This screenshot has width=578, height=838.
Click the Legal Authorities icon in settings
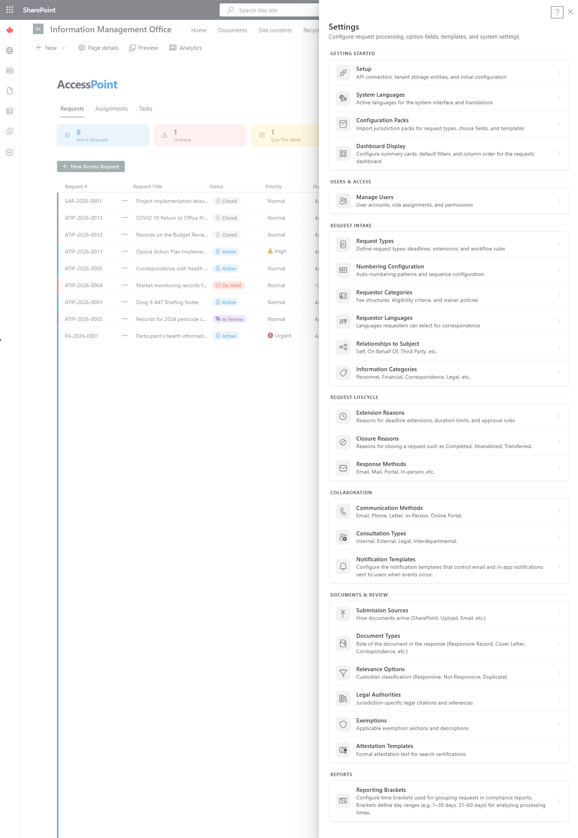click(342, 698)
